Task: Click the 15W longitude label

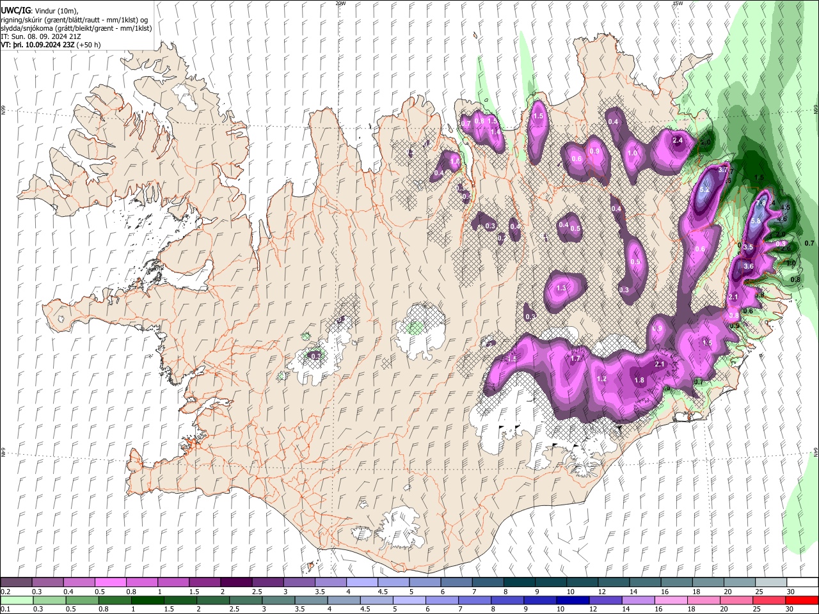Action: pos(678,3)
